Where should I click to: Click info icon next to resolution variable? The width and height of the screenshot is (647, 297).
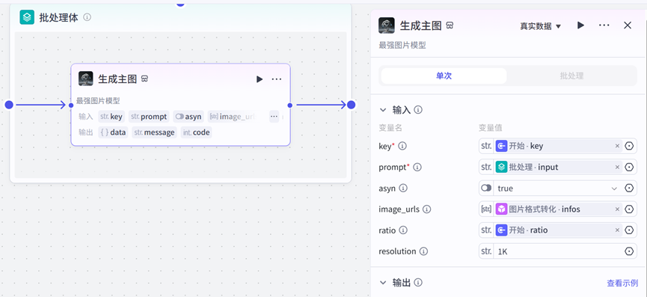[423, 251]
